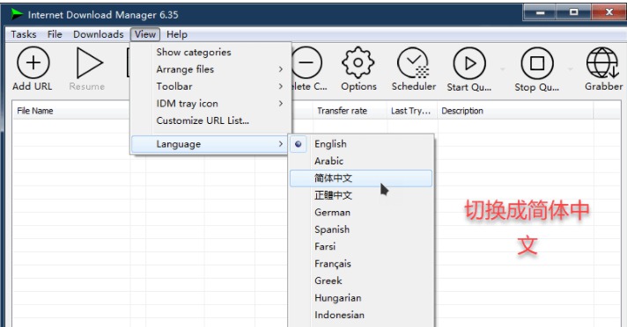This screenshot has width=627, height=327.
Task: Open the Tasks menu
Action: click(24, 34)
